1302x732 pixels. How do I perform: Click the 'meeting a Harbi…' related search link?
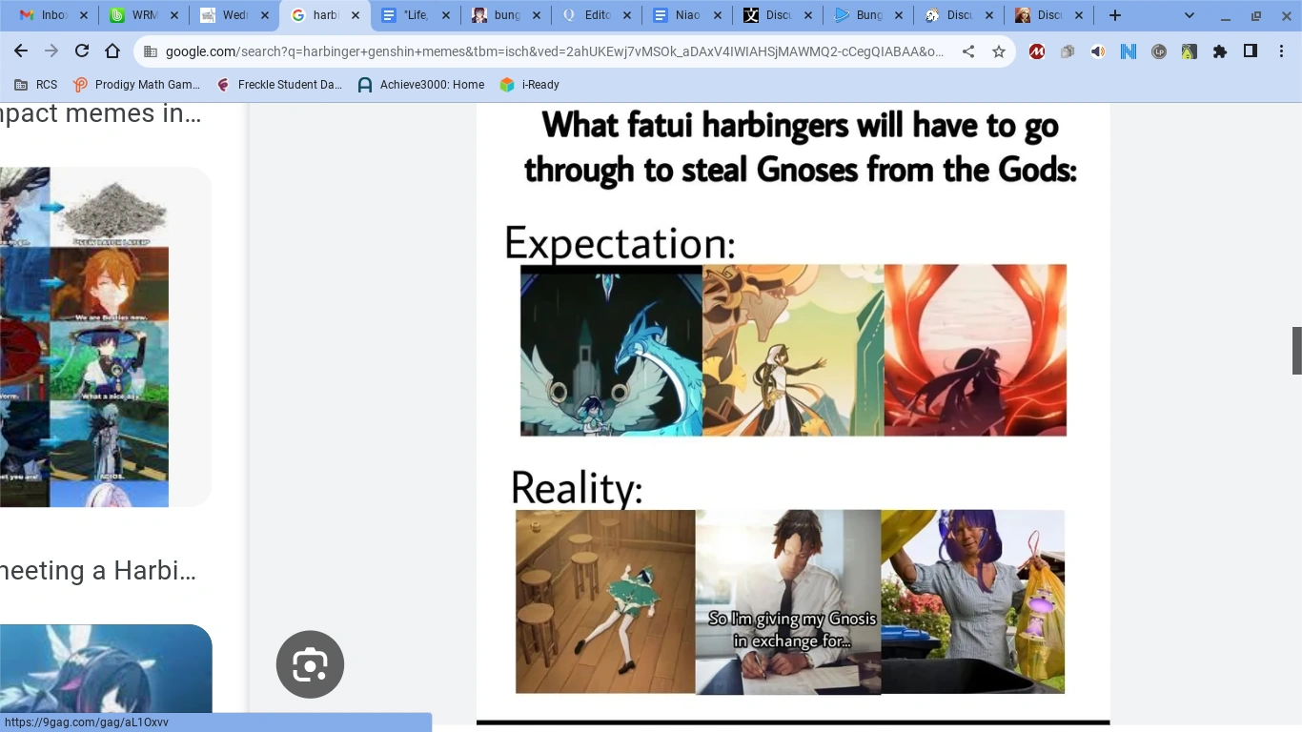(98, 570)
